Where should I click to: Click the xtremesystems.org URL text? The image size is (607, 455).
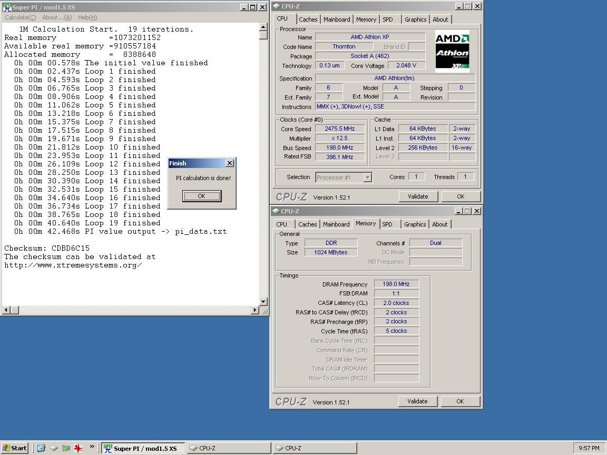point(73,265)
